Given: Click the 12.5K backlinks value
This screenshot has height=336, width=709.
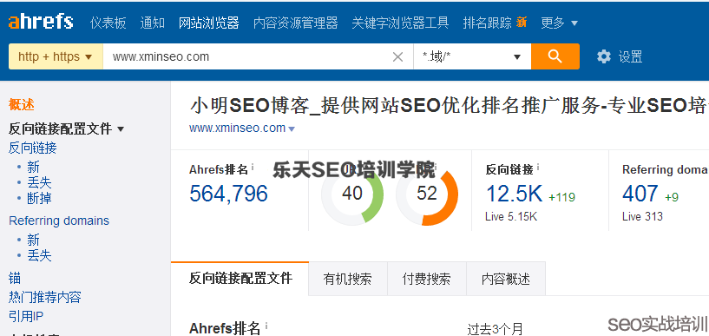Looking at the screenshot, I should [x=514, y=194].
